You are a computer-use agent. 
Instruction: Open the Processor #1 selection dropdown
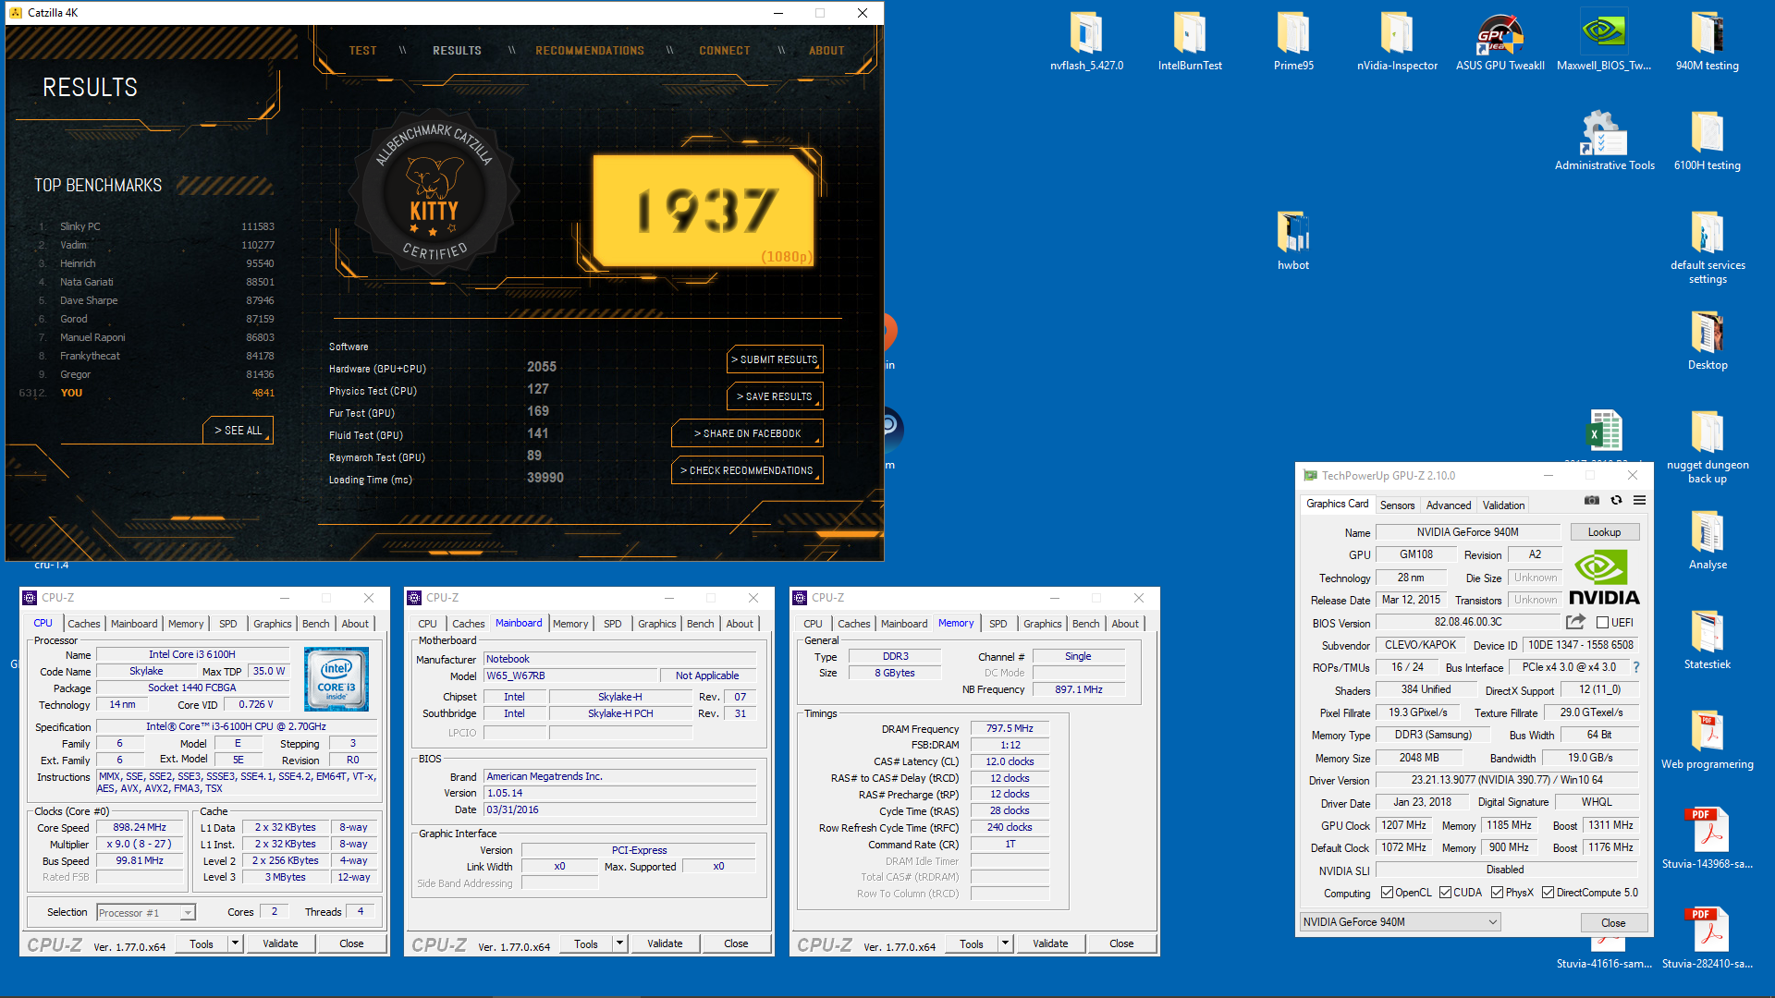(x=146, y=913)
